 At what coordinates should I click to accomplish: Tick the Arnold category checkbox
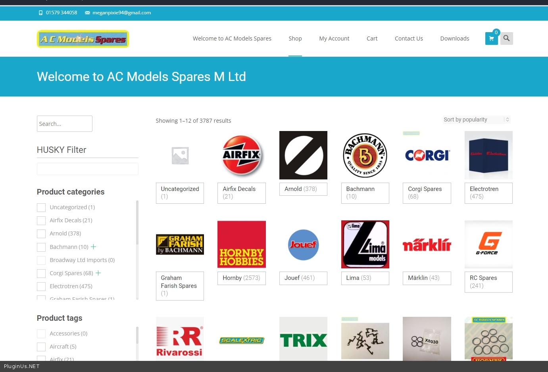click(41, 234)
